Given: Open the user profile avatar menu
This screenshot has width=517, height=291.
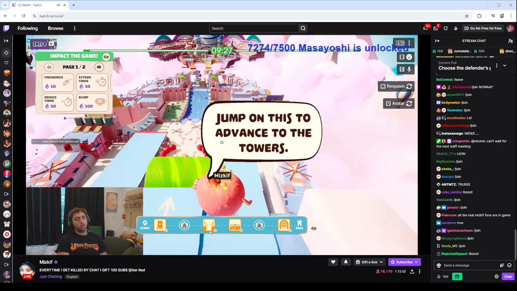Looking at the screenshot, I should pyautogui.click(x=510, y=28).
